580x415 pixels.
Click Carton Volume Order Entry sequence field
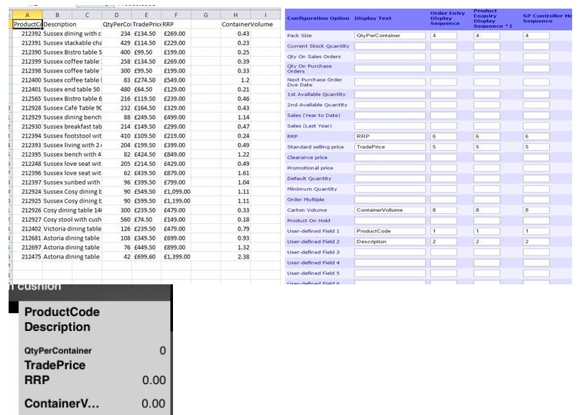point(443,210)
